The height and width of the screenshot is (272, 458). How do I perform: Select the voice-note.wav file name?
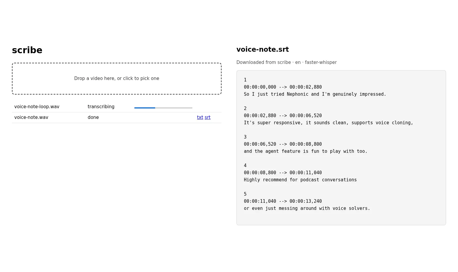pos(31,117)
